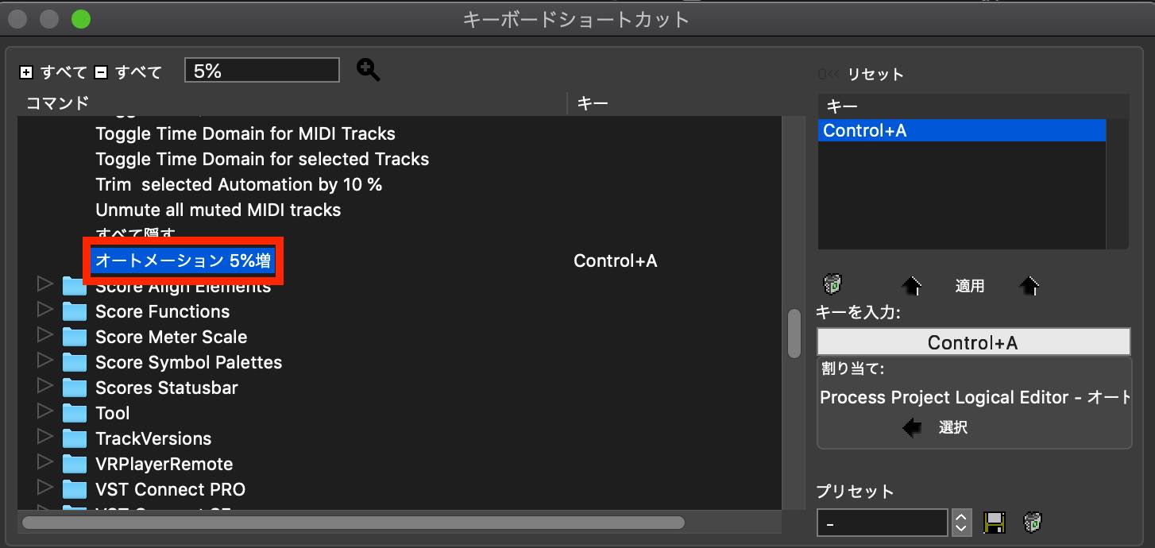The image size is (1155, 548).
Task: Click the Scores Statusbar folder icon
Action: click(75, 388)
